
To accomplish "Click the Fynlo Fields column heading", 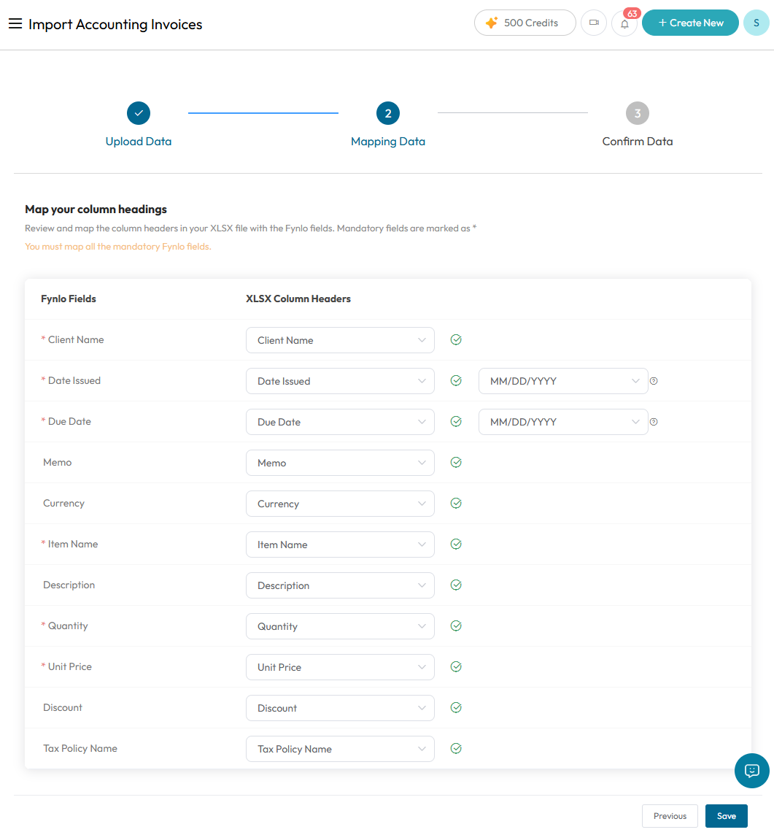I will (68, 299).
